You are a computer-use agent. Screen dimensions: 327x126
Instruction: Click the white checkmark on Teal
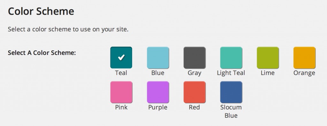click(x=121, y=57)
